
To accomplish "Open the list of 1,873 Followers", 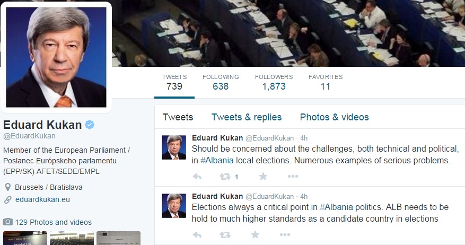I will [274, 82].
